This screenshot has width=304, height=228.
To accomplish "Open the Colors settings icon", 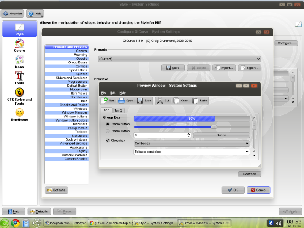I will (x=19, y=46).
